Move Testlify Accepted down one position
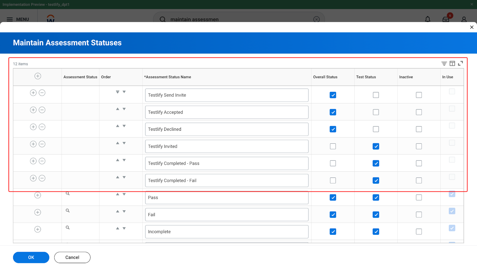The image size is (477, 269). point(124,109)
